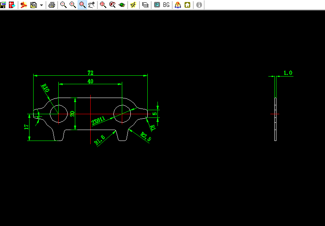Click the 72 overall width dimension
The height and width of the screenshot is (226, 325).
tap(91, 73)
